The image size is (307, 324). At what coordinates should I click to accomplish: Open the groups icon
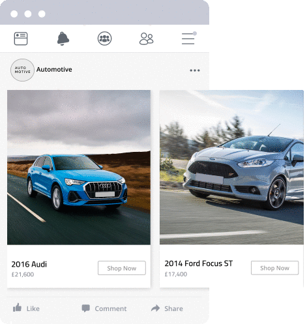104,38
